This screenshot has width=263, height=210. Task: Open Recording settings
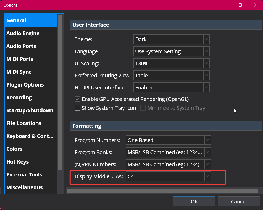tap(31, 98)
